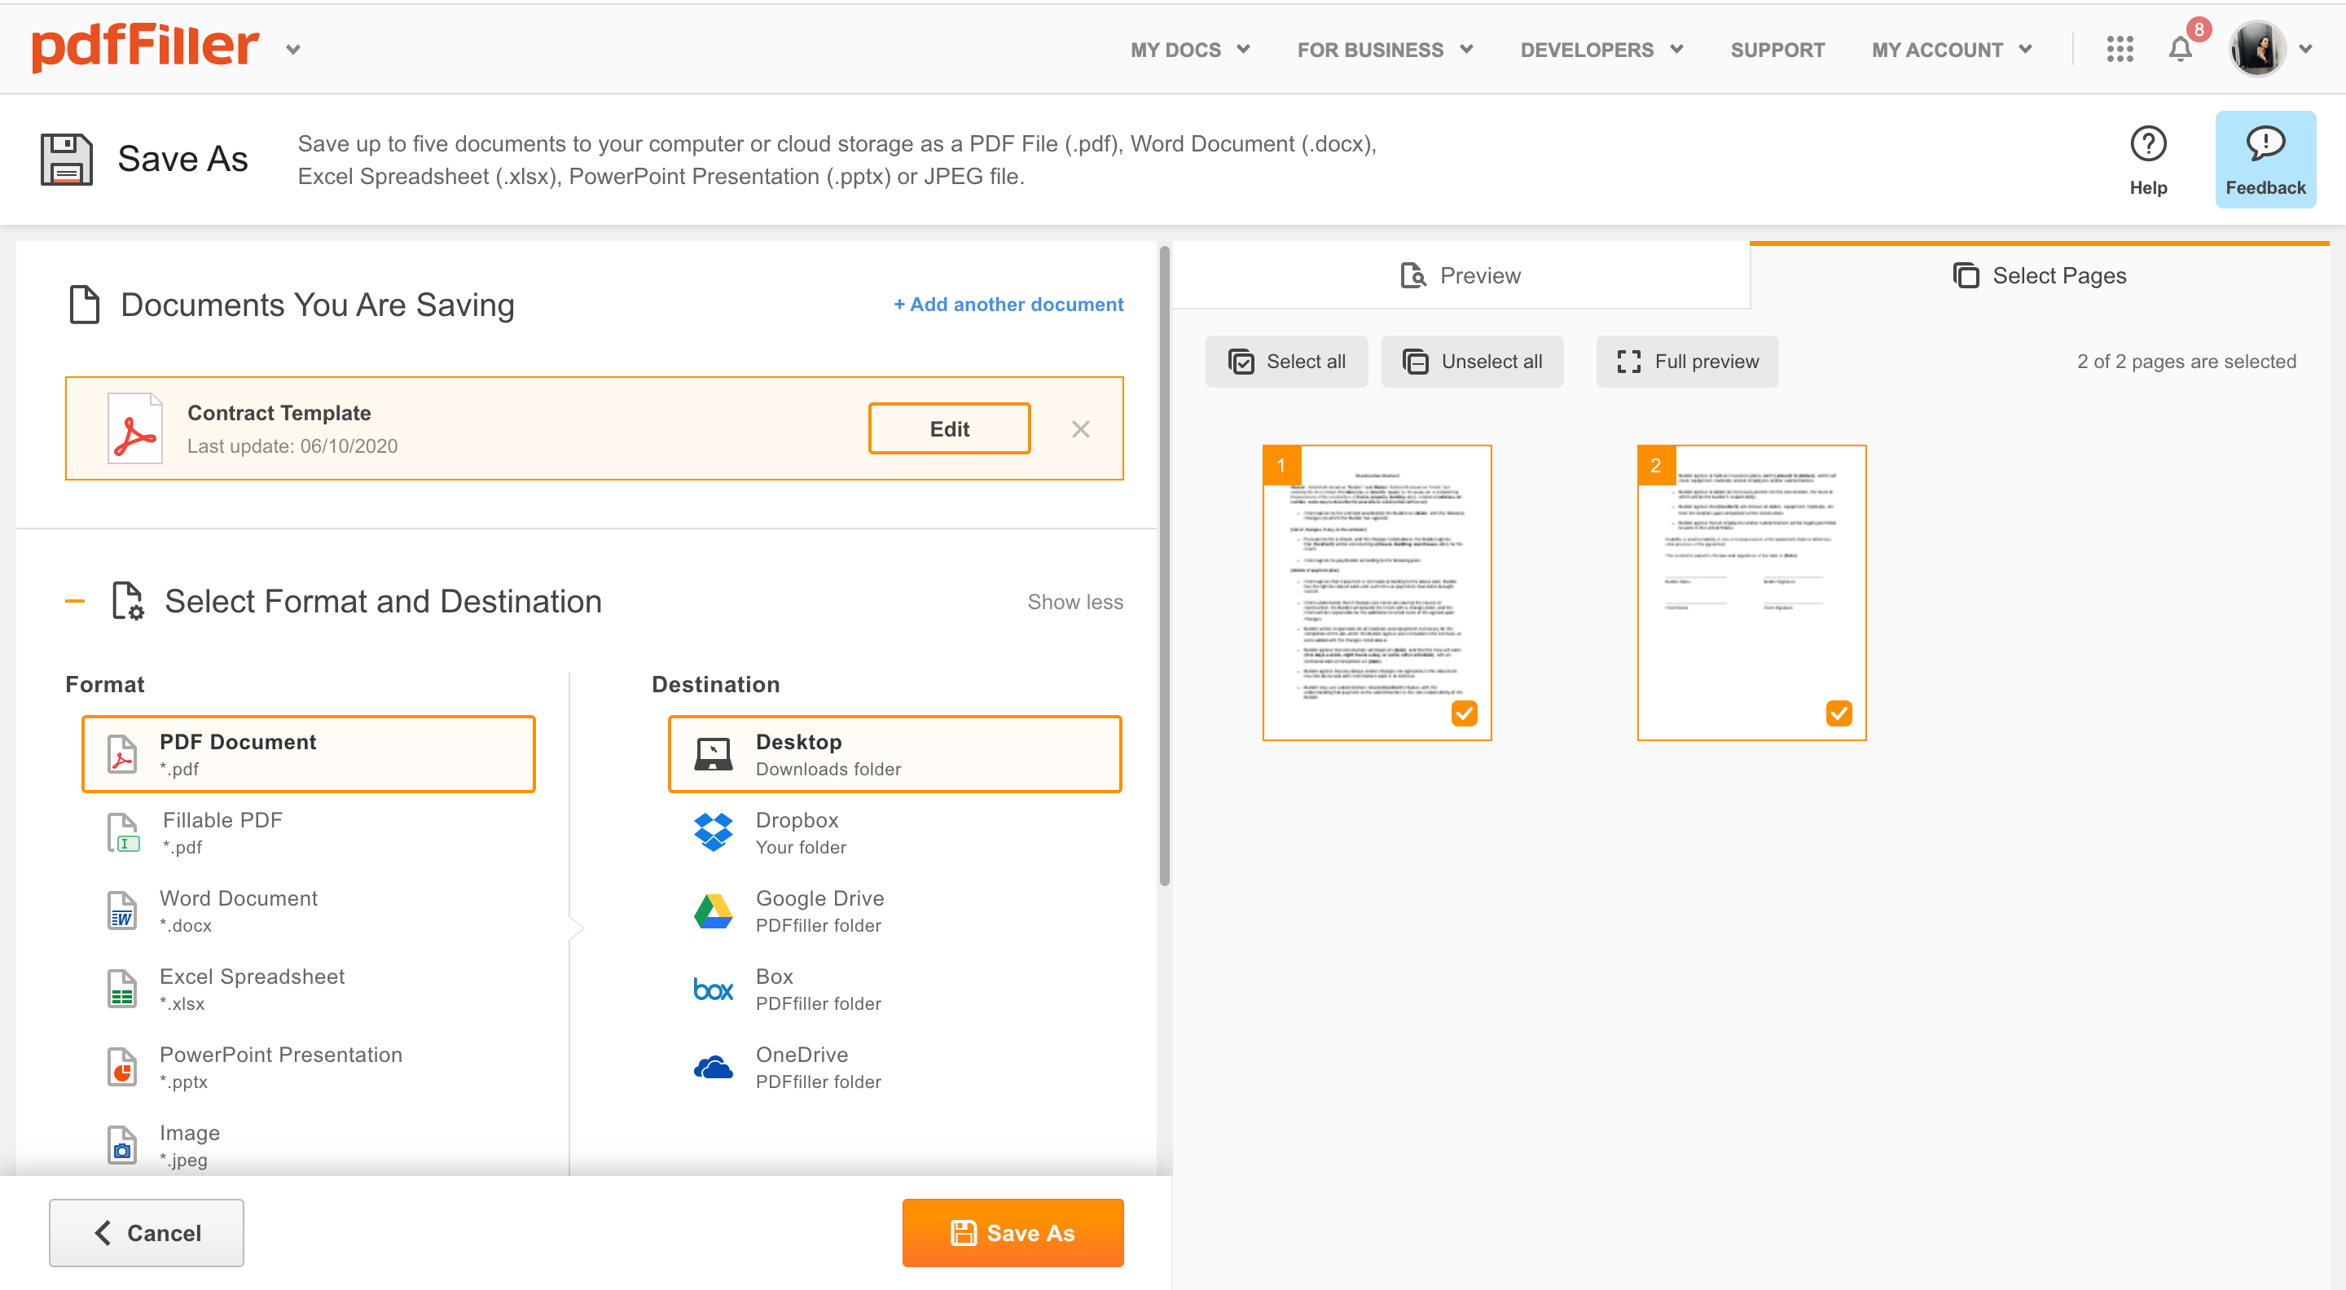
Task: Toggle page 2 selection checkbox
Action: tap(1838, 713)
